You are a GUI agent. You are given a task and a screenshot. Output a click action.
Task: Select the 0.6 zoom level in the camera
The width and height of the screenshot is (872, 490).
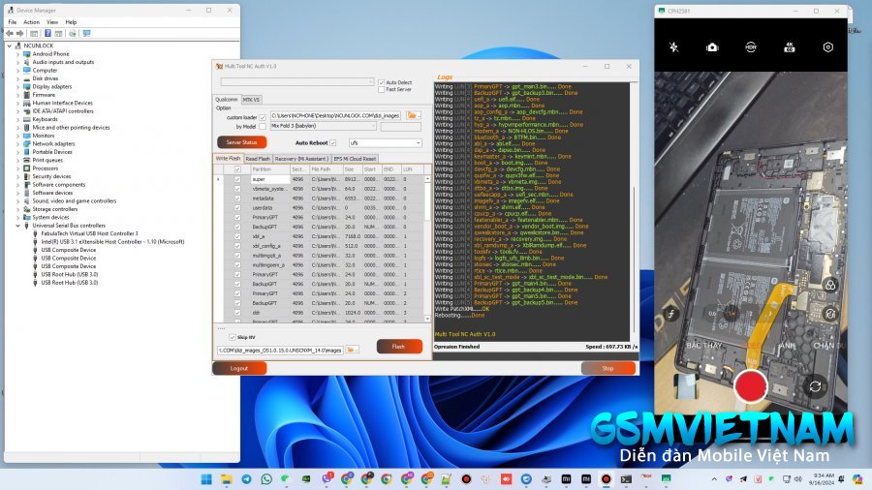point(712,314)
